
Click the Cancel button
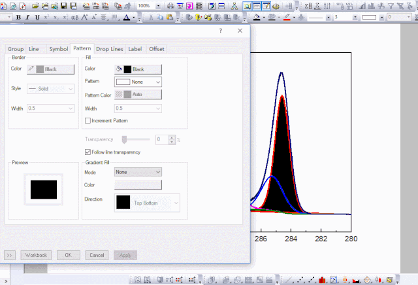click(96, 255)
